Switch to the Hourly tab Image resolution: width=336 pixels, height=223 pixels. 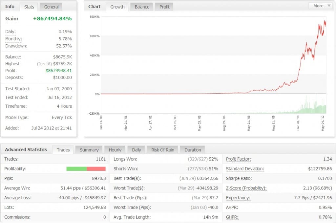[x=115, y=150]
